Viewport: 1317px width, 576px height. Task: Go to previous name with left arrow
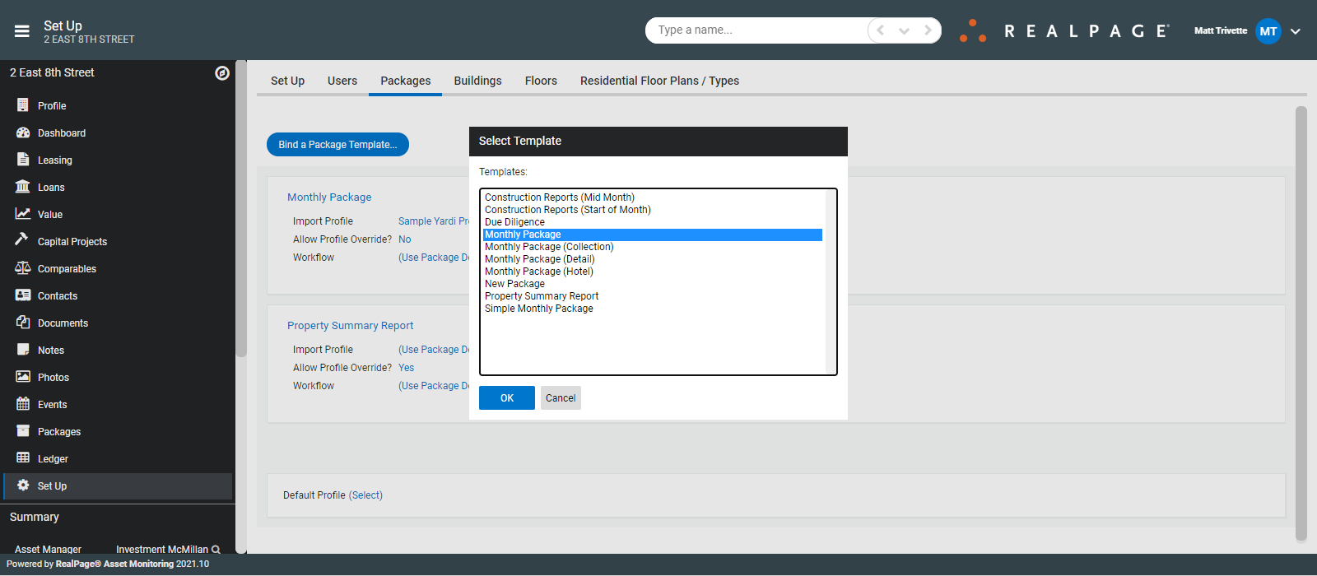[881, 30]
